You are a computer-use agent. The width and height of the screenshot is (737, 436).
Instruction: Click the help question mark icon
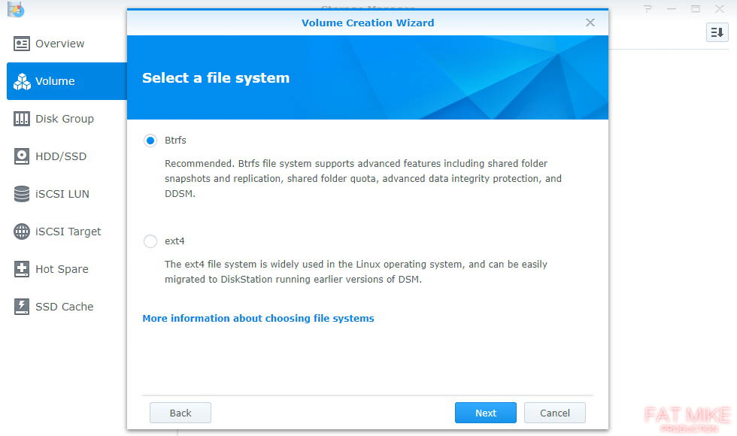click(648, 8)
